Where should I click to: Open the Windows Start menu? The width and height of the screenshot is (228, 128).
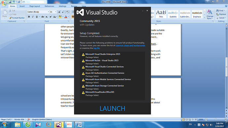point(5,125)
